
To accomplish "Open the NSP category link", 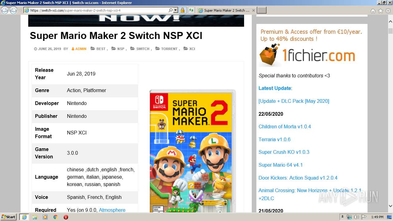I will [x=121, y=49].
